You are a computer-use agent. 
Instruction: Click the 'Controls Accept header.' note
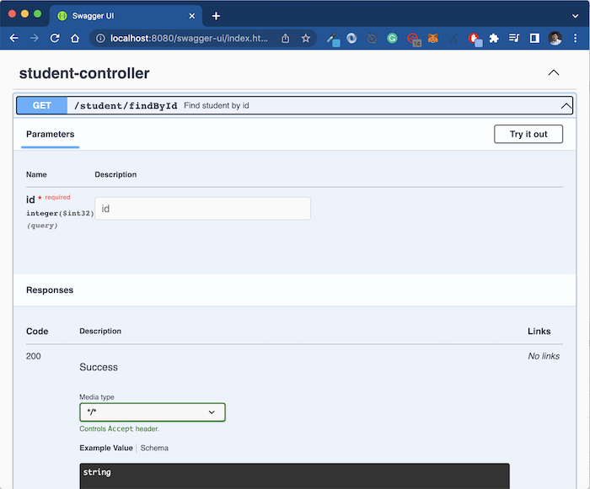pyautogui.click(x=120, y=429)
